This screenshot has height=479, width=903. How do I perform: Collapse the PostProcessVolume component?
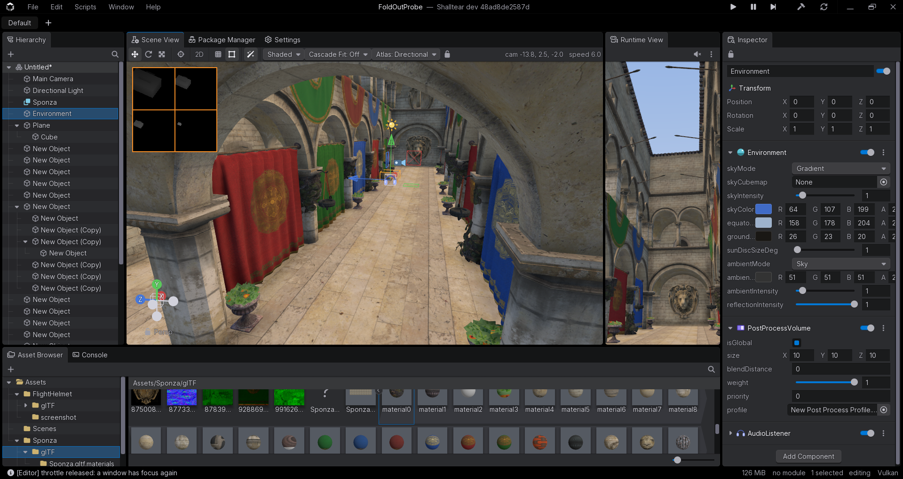[x=730, y=328]
